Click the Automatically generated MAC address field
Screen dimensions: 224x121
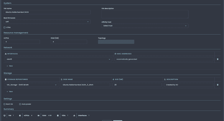pos(164,59)
